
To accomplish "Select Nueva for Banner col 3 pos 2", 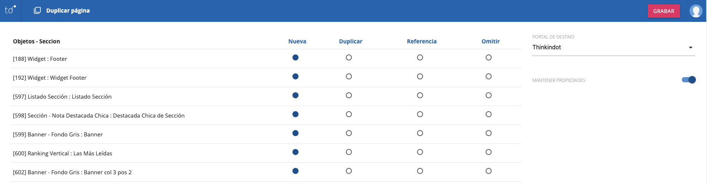I will [295, 171].
